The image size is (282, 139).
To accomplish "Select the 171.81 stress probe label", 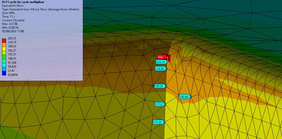I will tap(158, 123).
